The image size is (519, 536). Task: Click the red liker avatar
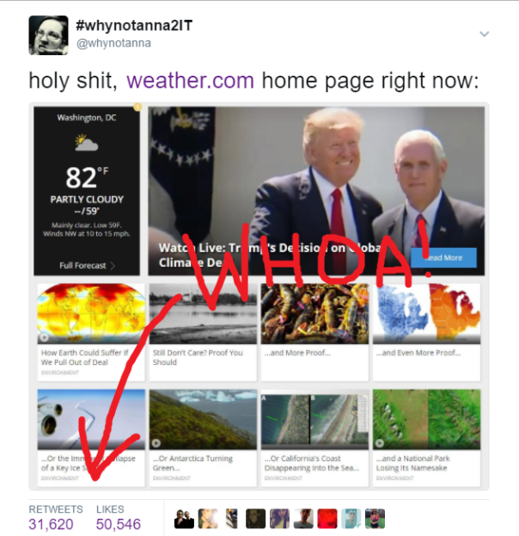coord(327,519)
